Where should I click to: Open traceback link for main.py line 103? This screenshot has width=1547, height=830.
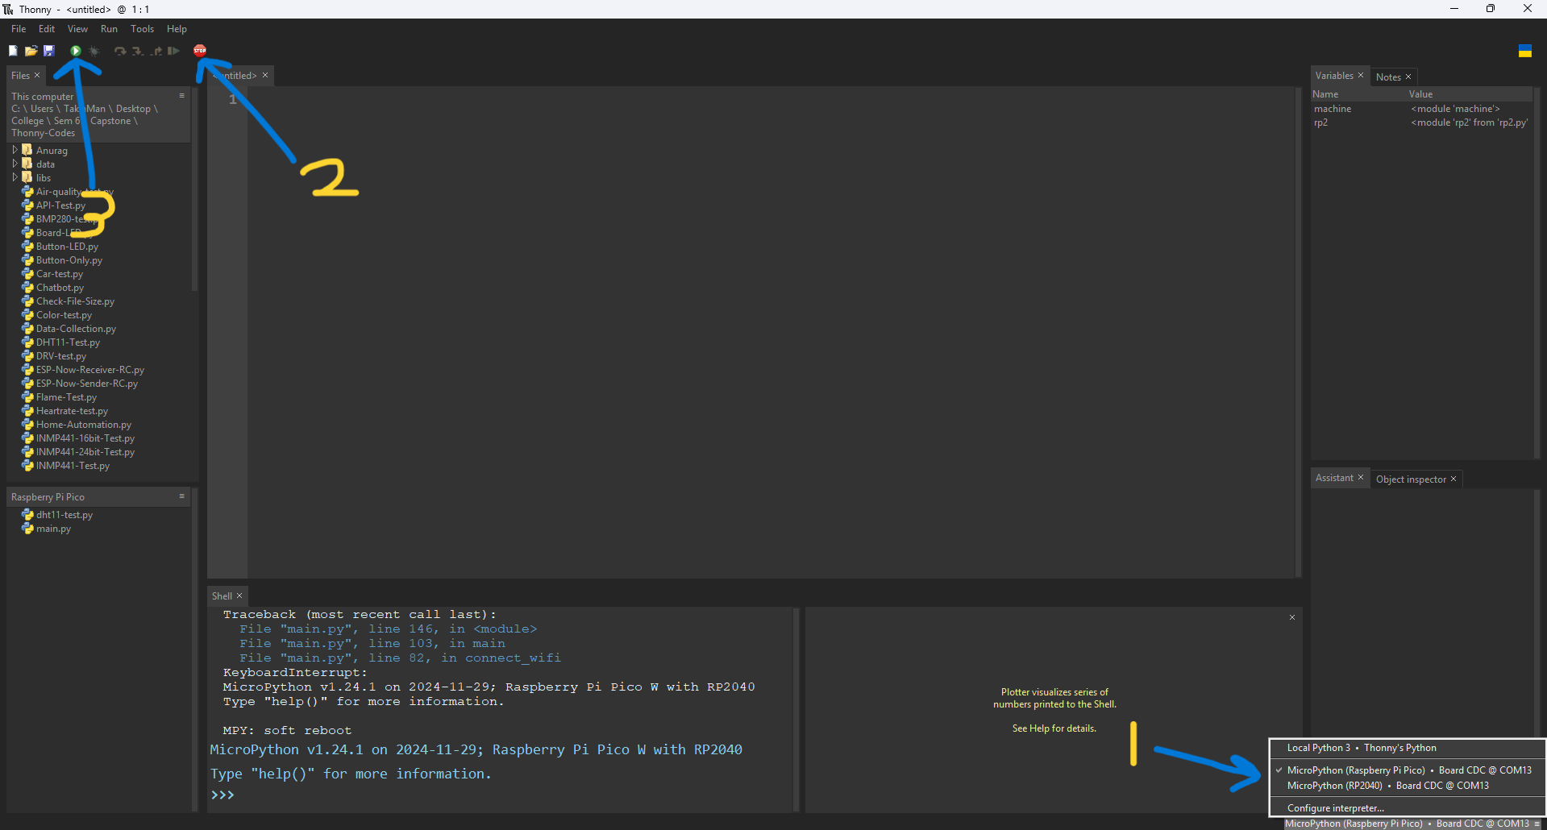[x=372, y=644]
